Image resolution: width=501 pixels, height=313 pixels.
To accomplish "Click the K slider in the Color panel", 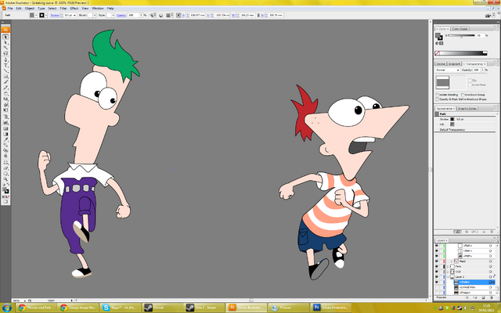I will (461, 36).
